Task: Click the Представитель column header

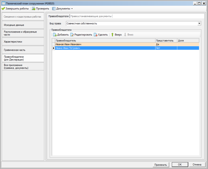Action: [166, 41]
